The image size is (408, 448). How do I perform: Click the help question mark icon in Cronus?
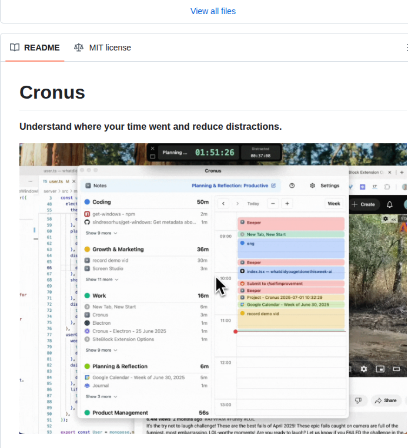click(292, 186)
